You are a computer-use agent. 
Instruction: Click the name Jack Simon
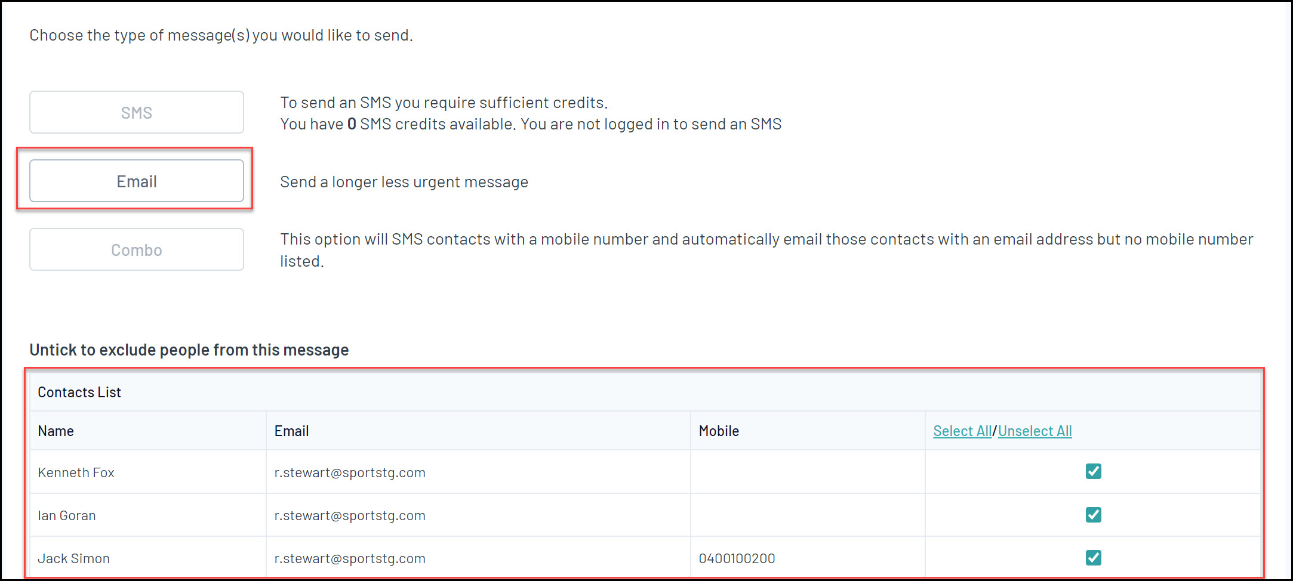pos(73,558)
